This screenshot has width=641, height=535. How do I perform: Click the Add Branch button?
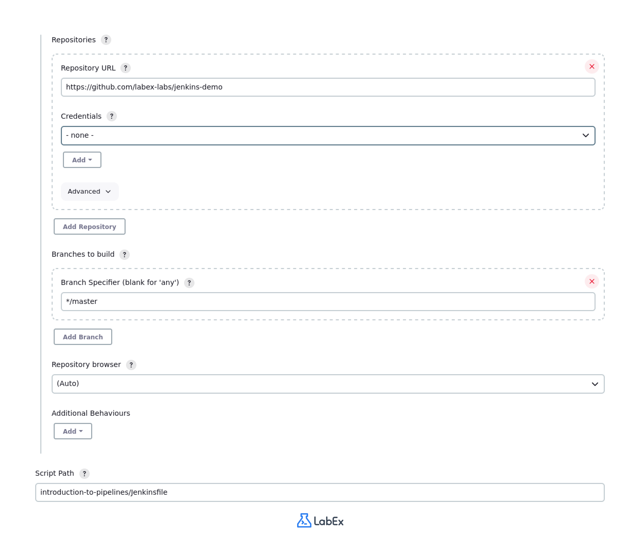83,337
